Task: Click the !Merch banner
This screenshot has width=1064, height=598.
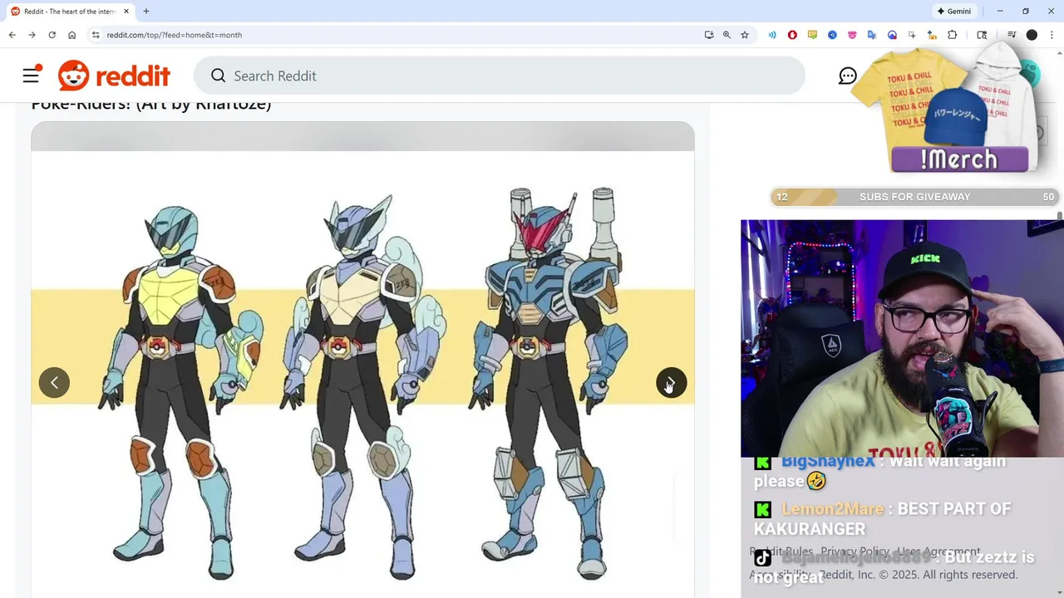Action: pos(959,158)
